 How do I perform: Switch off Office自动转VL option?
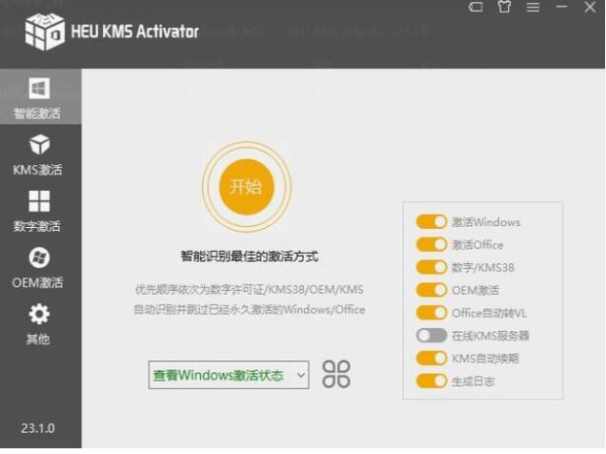click(432, 313)
